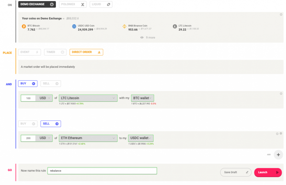Open the USDC wallet dropdown
Image resolution: width=286 pixels, height=185 pixels.
click(x=141, y=138)
